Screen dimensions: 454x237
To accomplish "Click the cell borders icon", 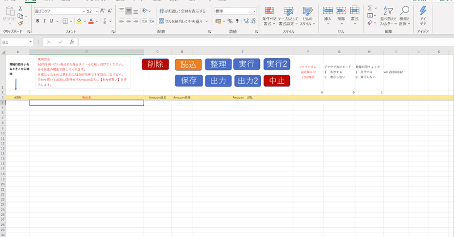I will pos(65,21).
